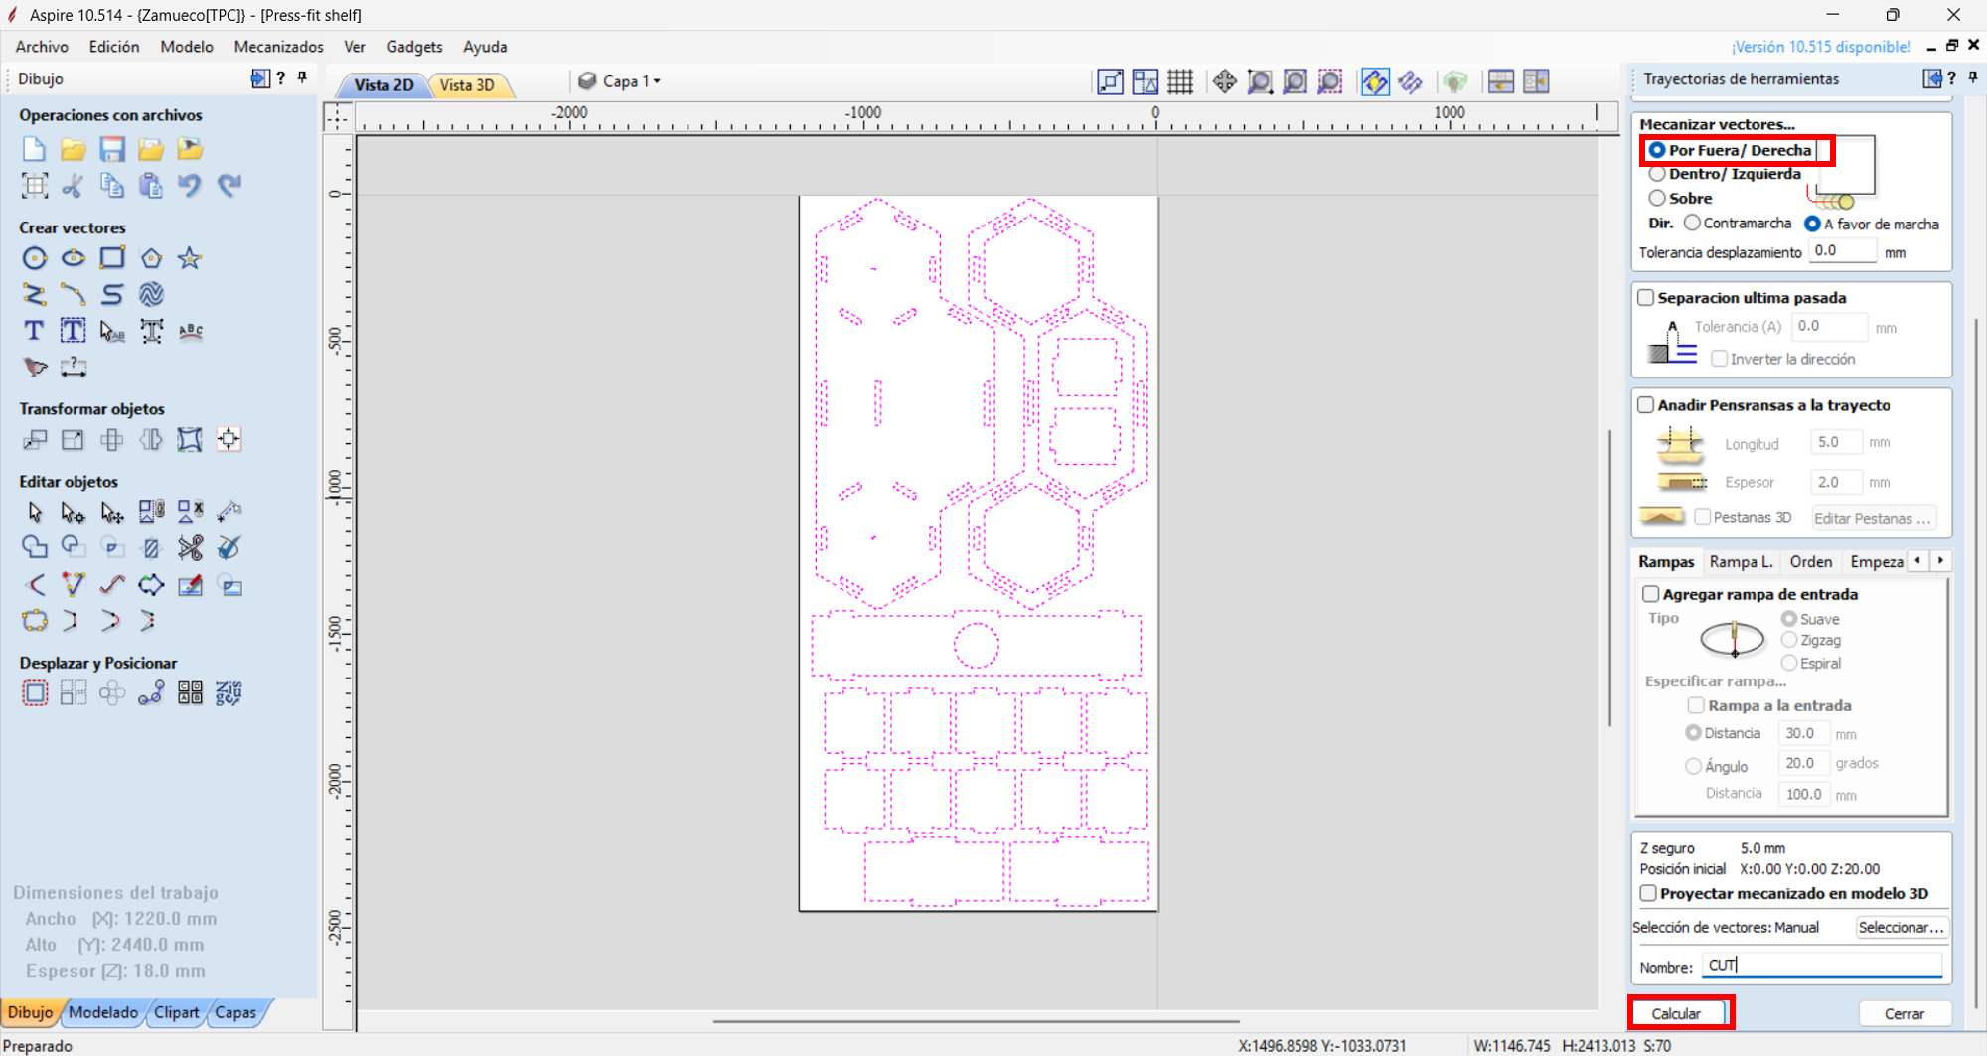Select the Por Fuera/ Derecha option
The image size is (1987, 1056).
pos(1730,150)
